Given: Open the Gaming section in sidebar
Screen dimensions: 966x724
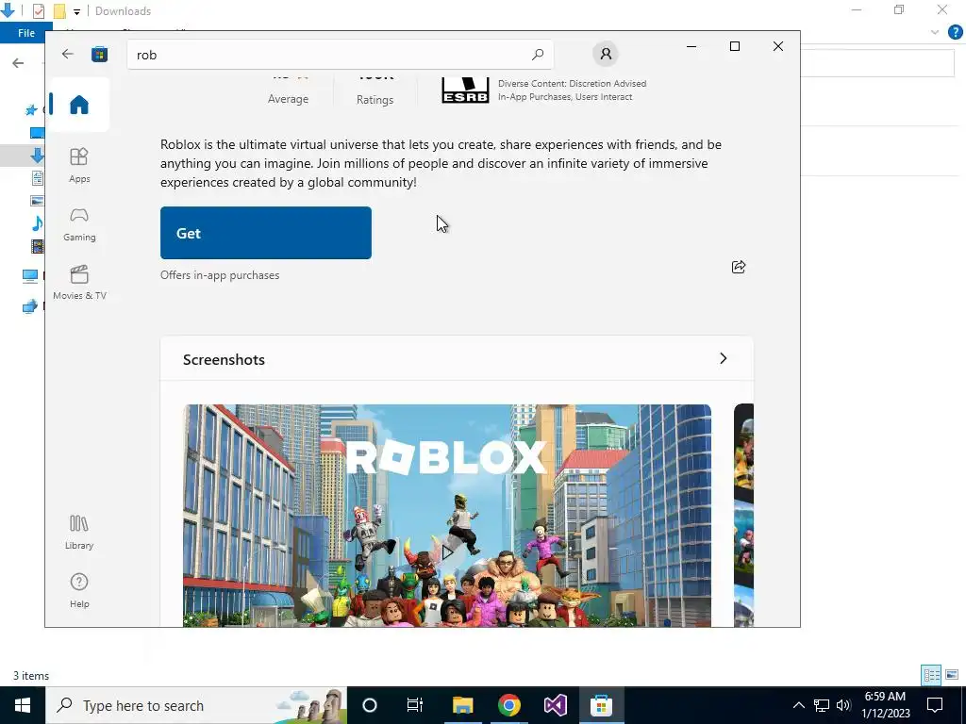Looking at the screenshot, I should click(x=79, y=224).
